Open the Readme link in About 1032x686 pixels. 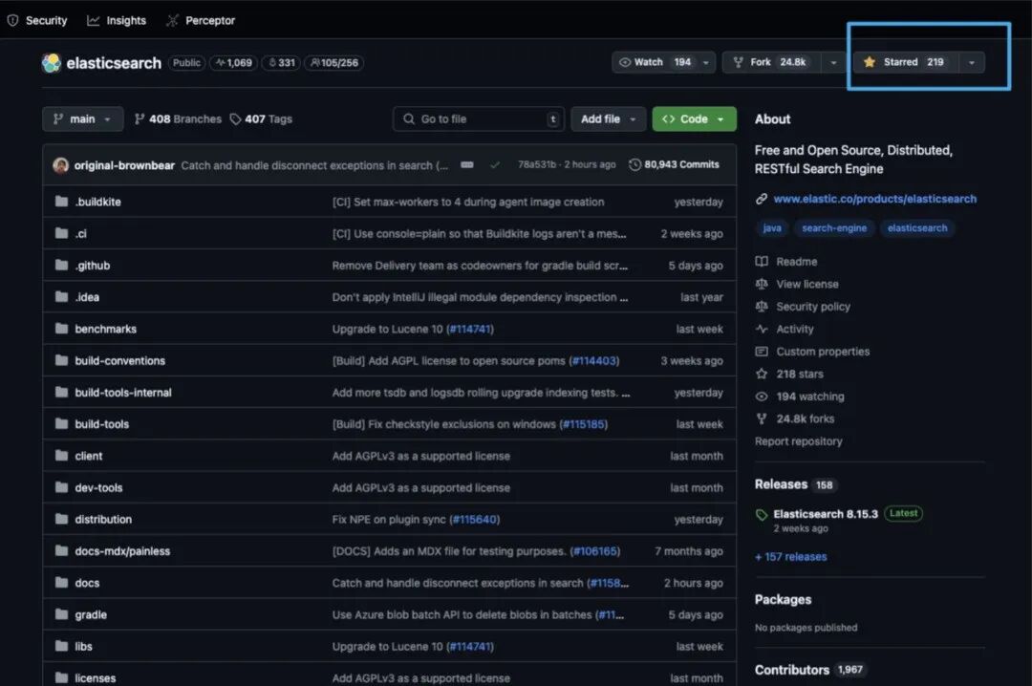pos(786,262)
